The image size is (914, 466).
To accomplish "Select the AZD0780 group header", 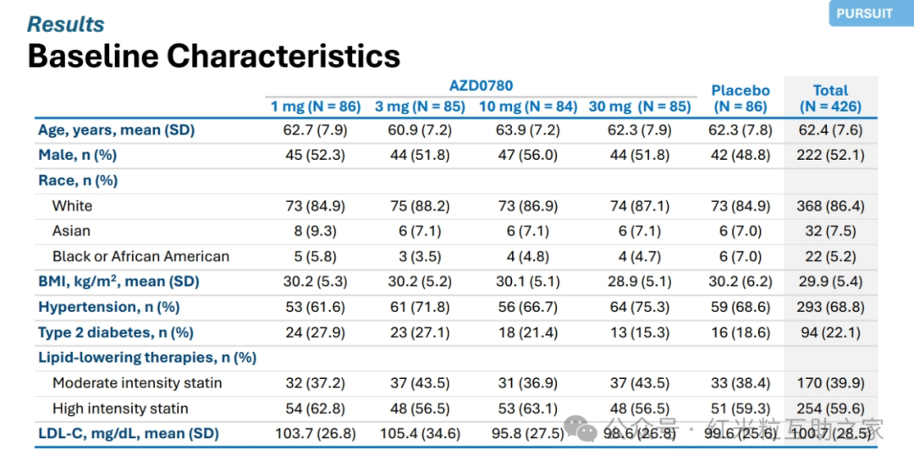I will click(481, 85).
